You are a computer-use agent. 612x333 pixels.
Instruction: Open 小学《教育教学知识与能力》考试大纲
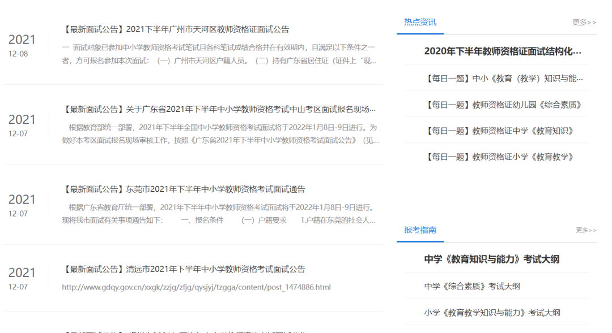tap(492, 313)
